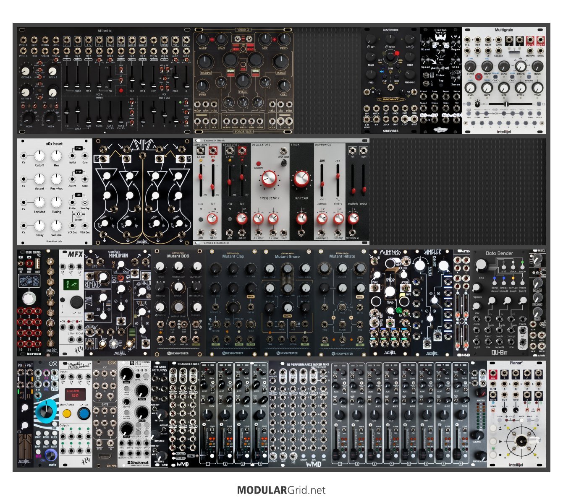Click the PITCH knob on Battering Ram
The image size is (563, 499).
point(126,429)
